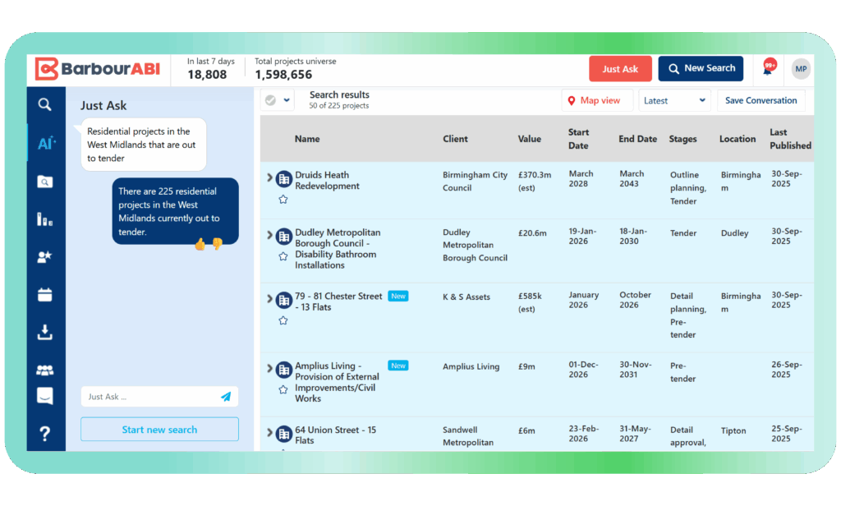Screen dimensions: 841x506
Task: Sort by the Value column header
Action: (x=530, y=139)
